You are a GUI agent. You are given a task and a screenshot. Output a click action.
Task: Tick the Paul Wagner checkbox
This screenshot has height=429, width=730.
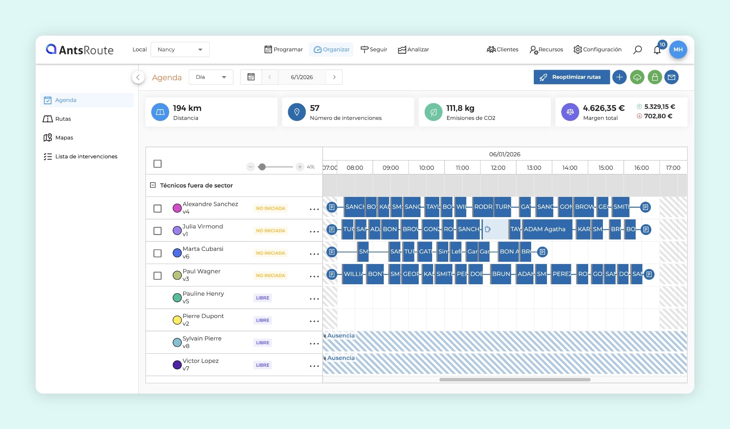[x=158, y=276]
